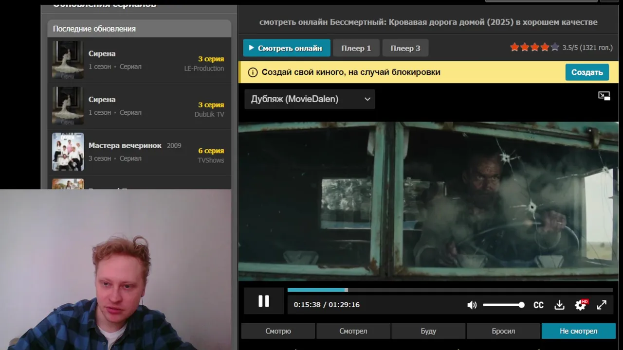Click the Сирена LE-Production poster thumbnail
Screen dimensions: 623x350
point(68,60)
